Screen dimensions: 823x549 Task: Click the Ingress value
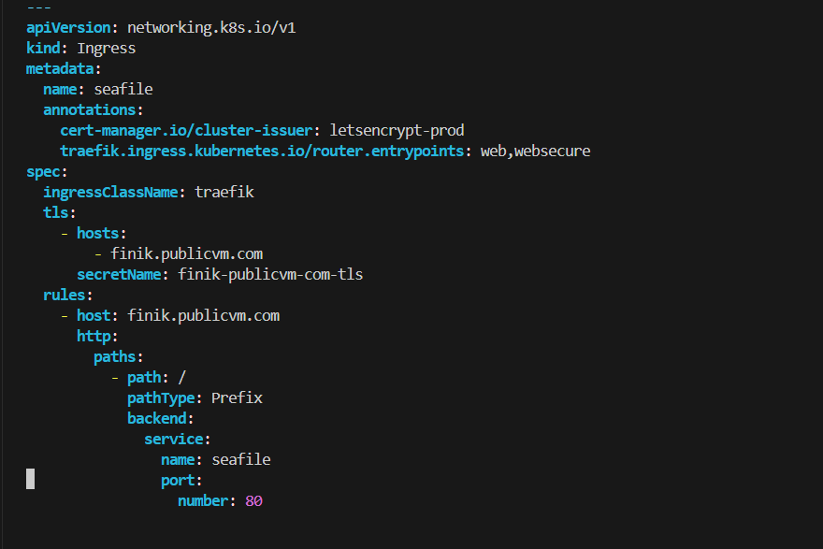tap(107, 49)
